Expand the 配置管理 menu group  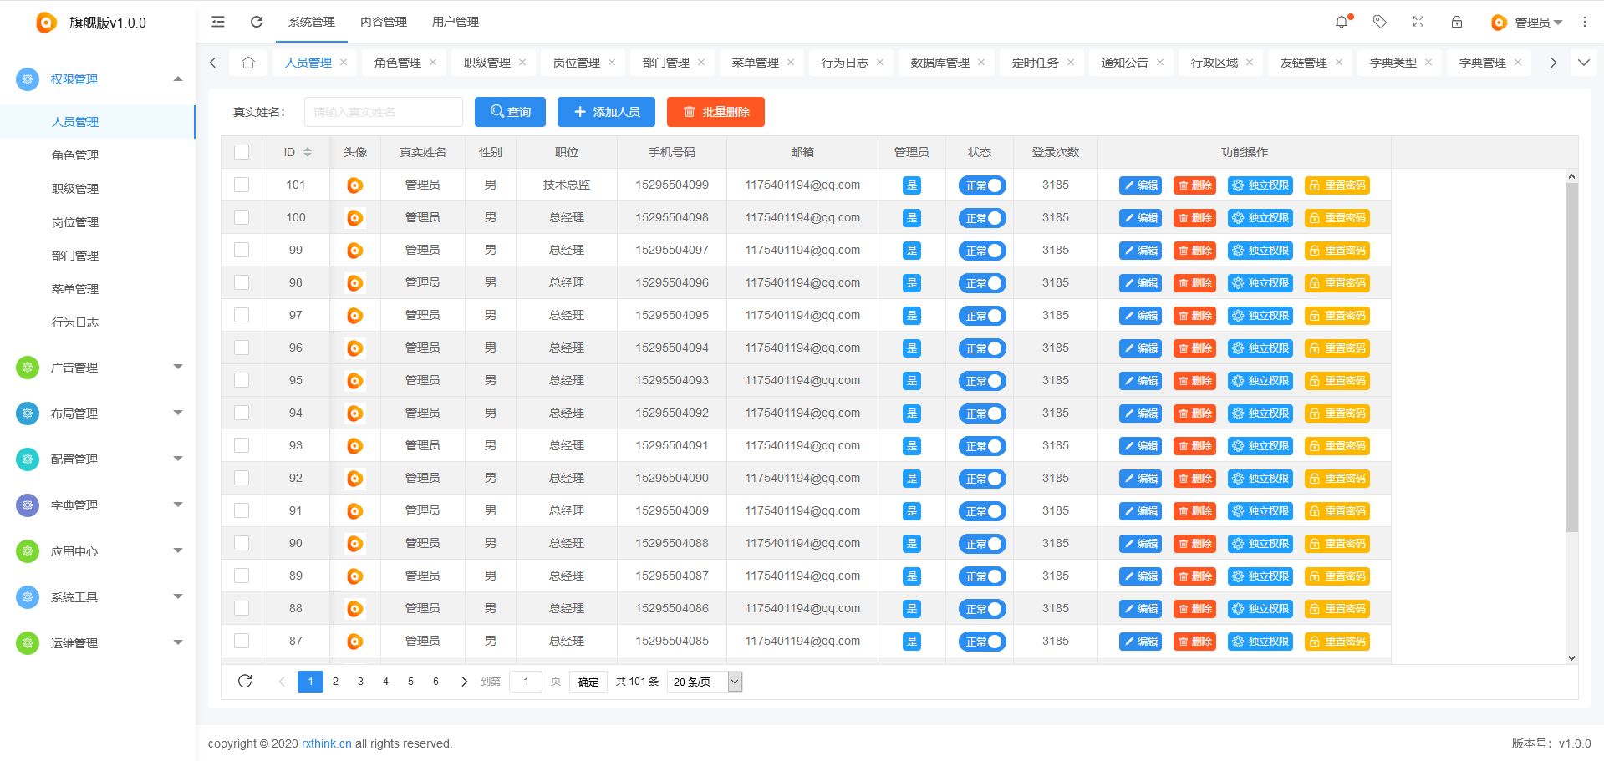(177, 459)
